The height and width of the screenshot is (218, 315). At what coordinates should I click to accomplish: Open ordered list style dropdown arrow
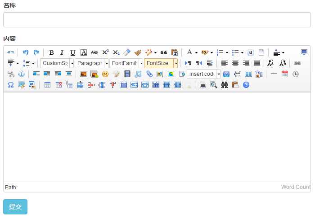click(x=227, y=52)
